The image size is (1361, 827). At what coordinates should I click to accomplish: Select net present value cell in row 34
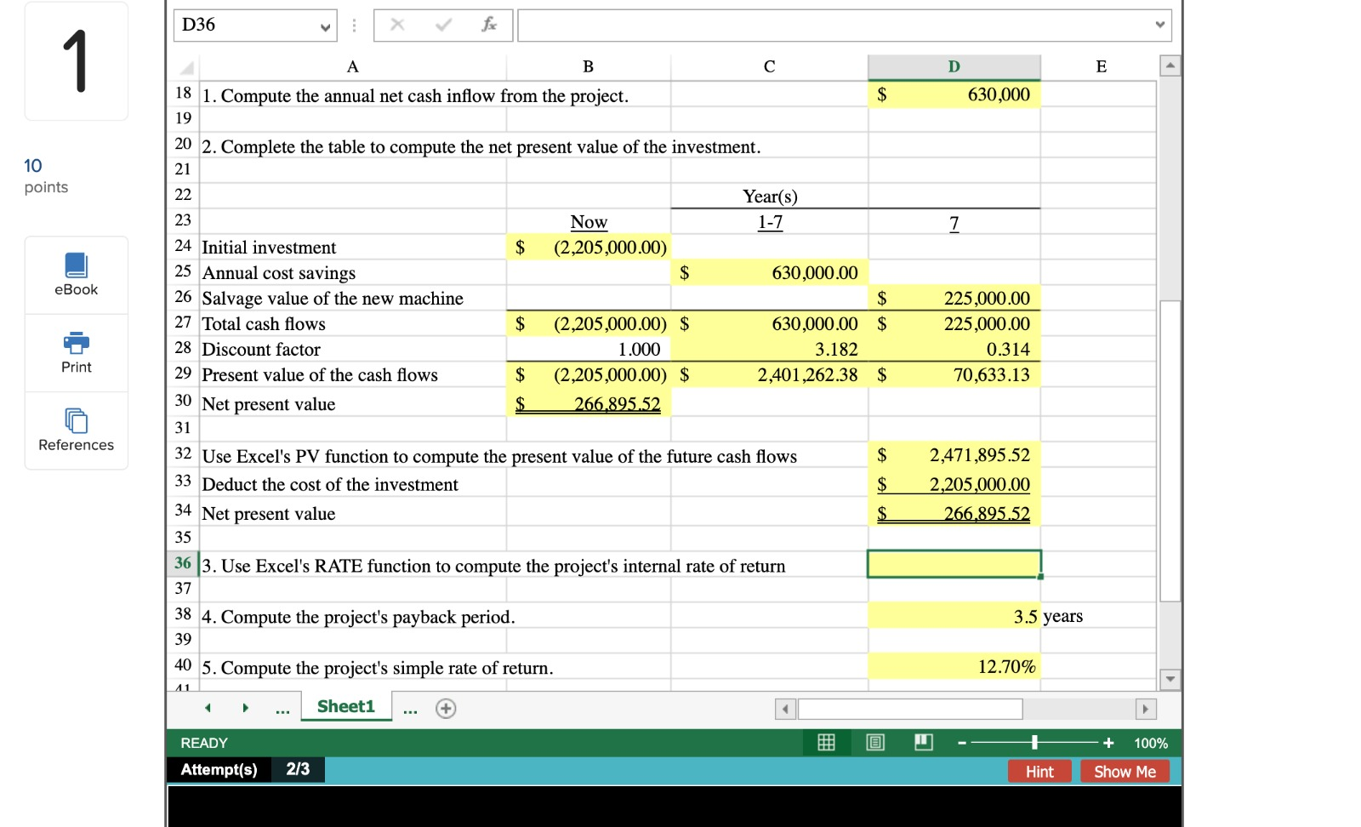point(954,513)
